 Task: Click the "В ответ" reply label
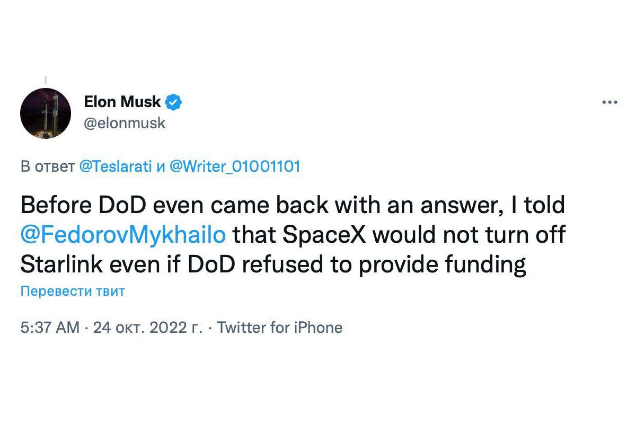[48, 167]
